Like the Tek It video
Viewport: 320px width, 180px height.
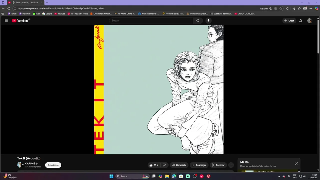154,165
